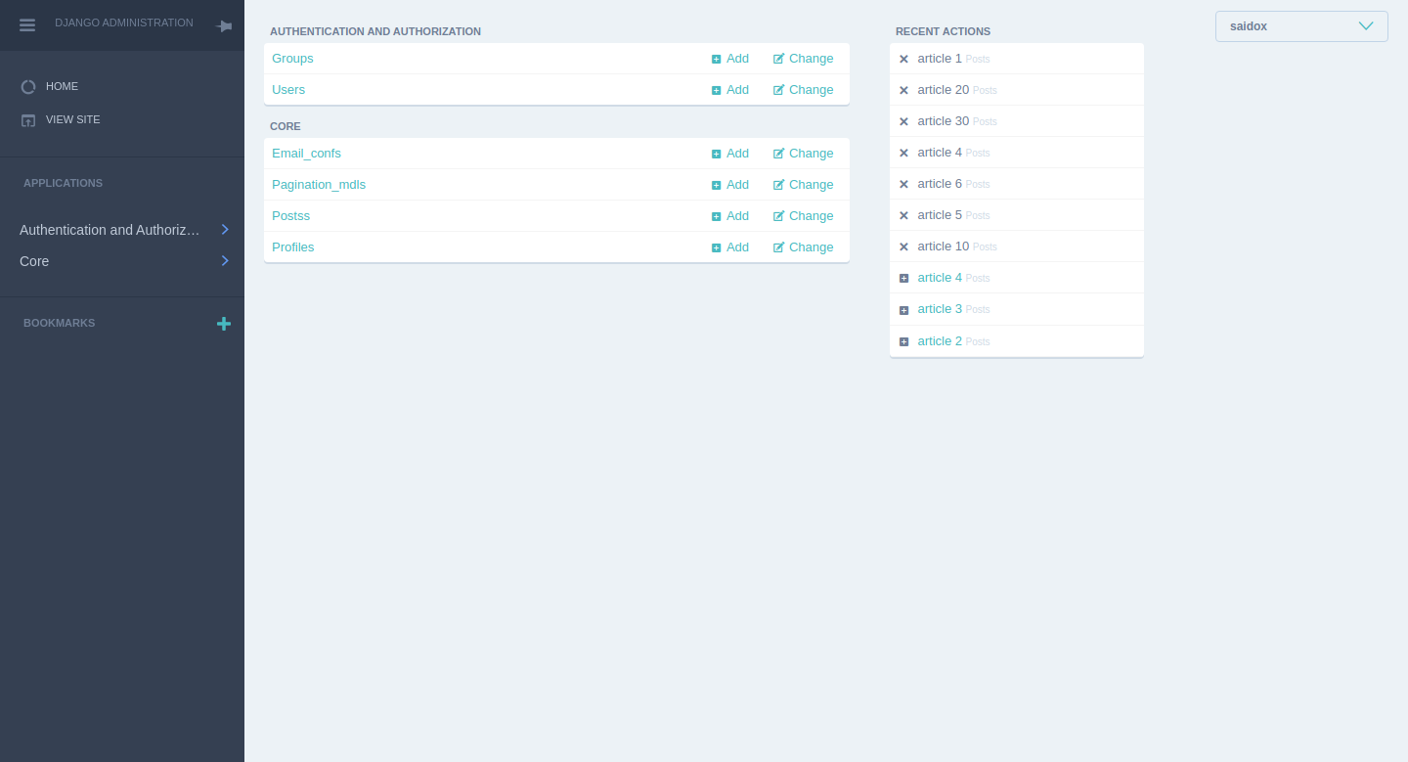This screenshot has width=1408, height=762.
Task: Select VIEW SITE in the sidebar
Action: [73, 119]
